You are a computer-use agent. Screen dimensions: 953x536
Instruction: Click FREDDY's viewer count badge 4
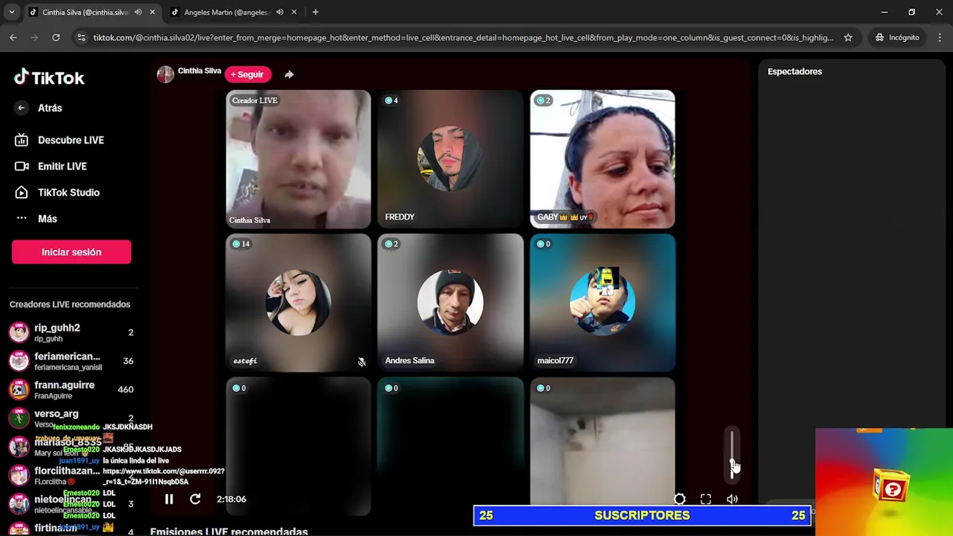[x=392, y=100]
